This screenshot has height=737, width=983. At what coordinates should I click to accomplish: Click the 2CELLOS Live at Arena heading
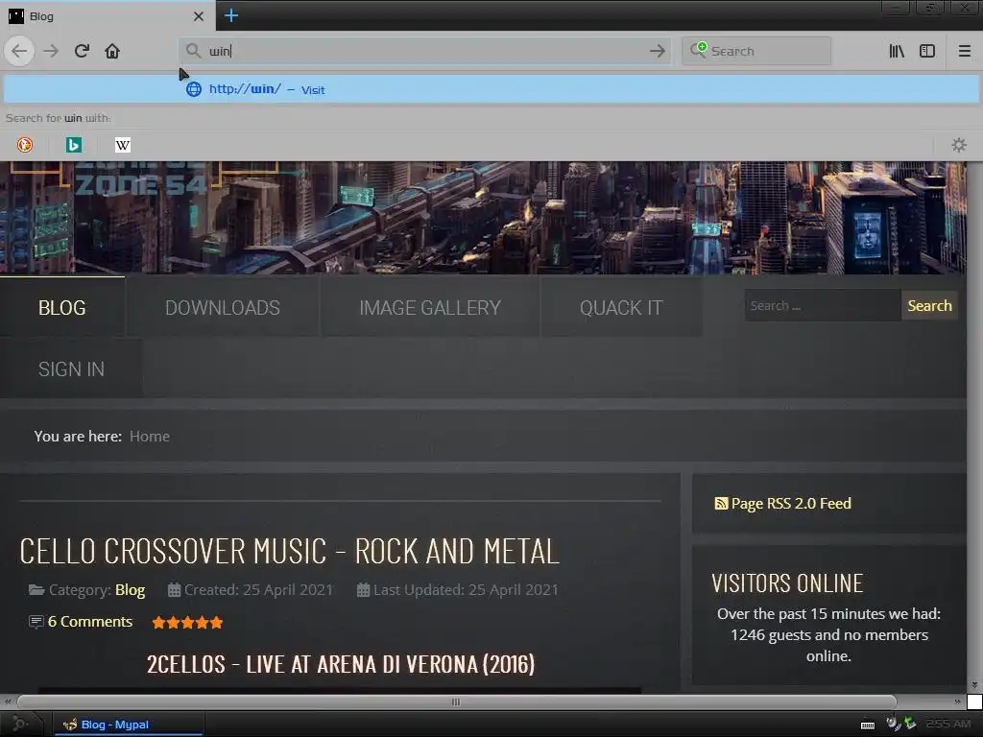tap(341, 664)
